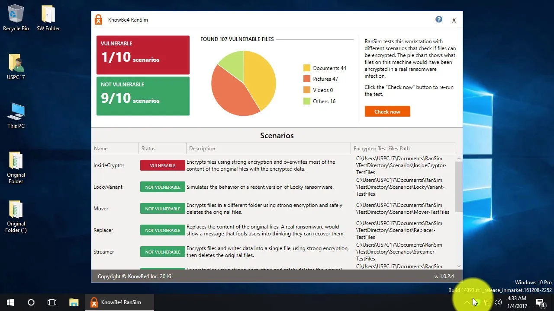
Task: Open the Windows Start menu
Action: (x=10, y=302)
